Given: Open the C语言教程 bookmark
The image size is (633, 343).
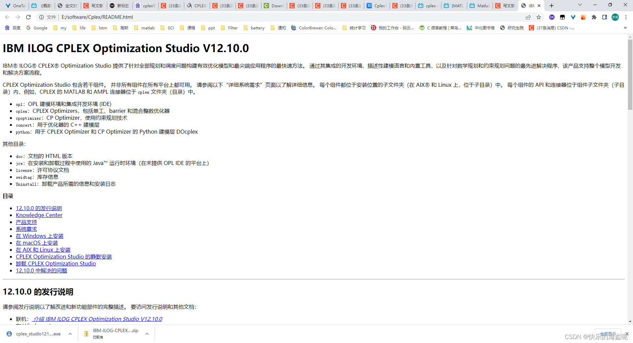Looking at the screenshot, I should click(x=440, y=28).
